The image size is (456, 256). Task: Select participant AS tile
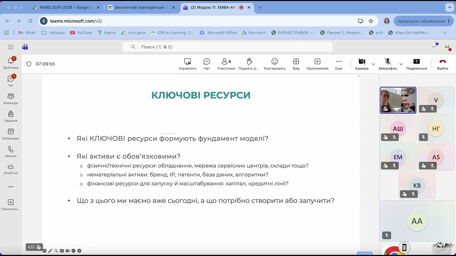[436, 157]
